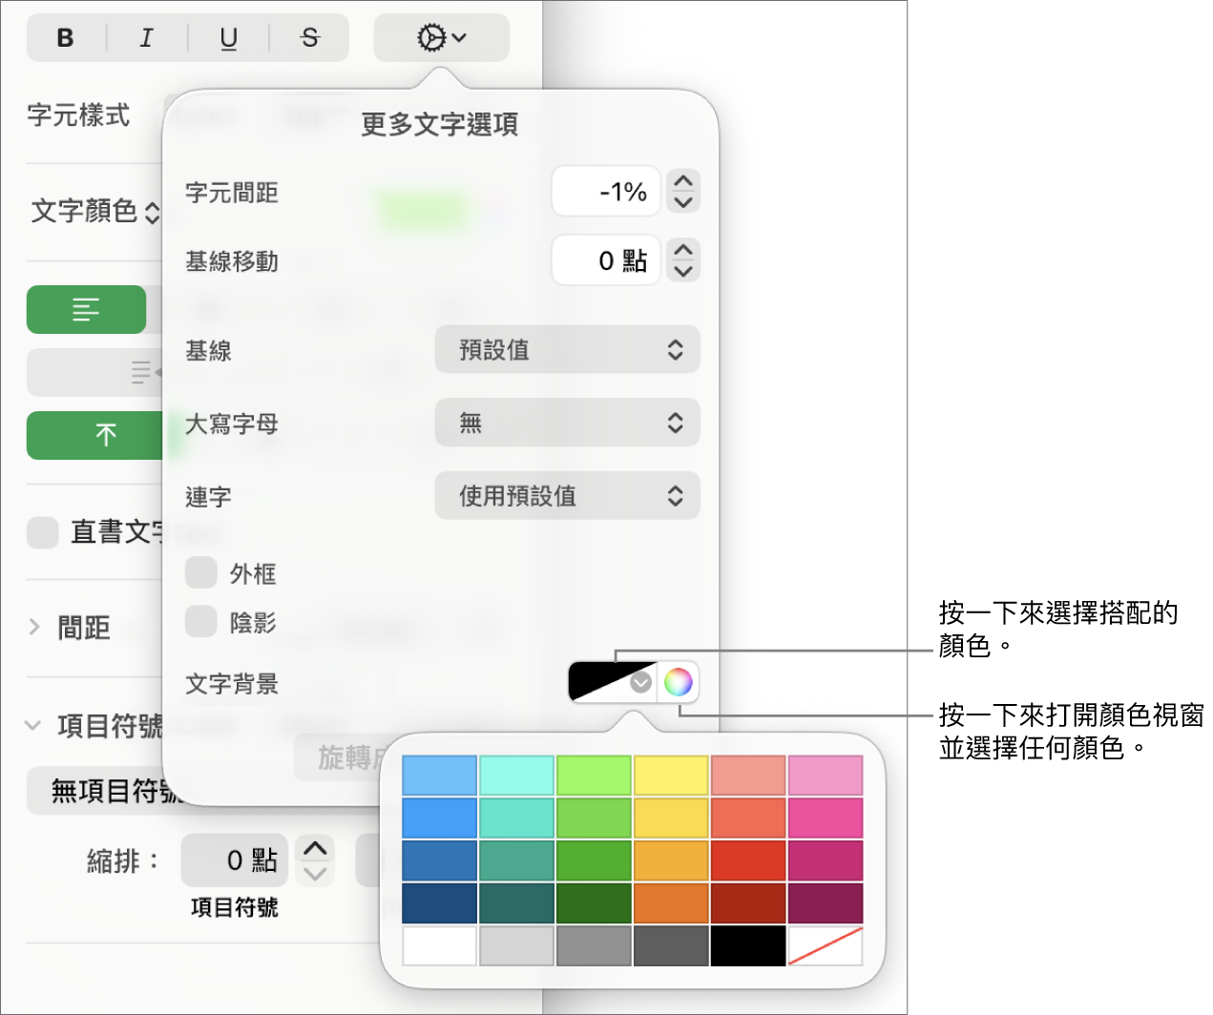The image size is (1213, 1015).
Task: Open the 基線 dropdown showing 預設值
Action: [567, 349]
